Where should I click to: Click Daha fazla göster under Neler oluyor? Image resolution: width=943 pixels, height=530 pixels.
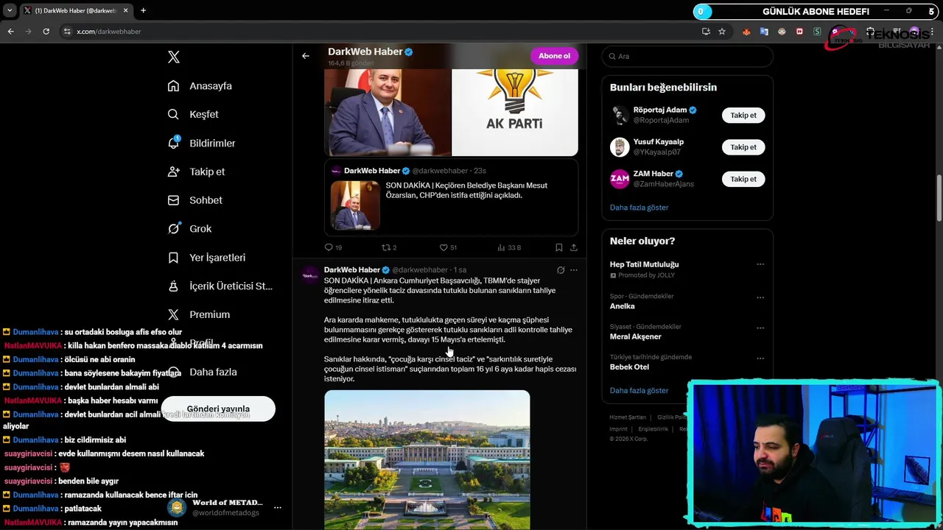tap(639, 391)
